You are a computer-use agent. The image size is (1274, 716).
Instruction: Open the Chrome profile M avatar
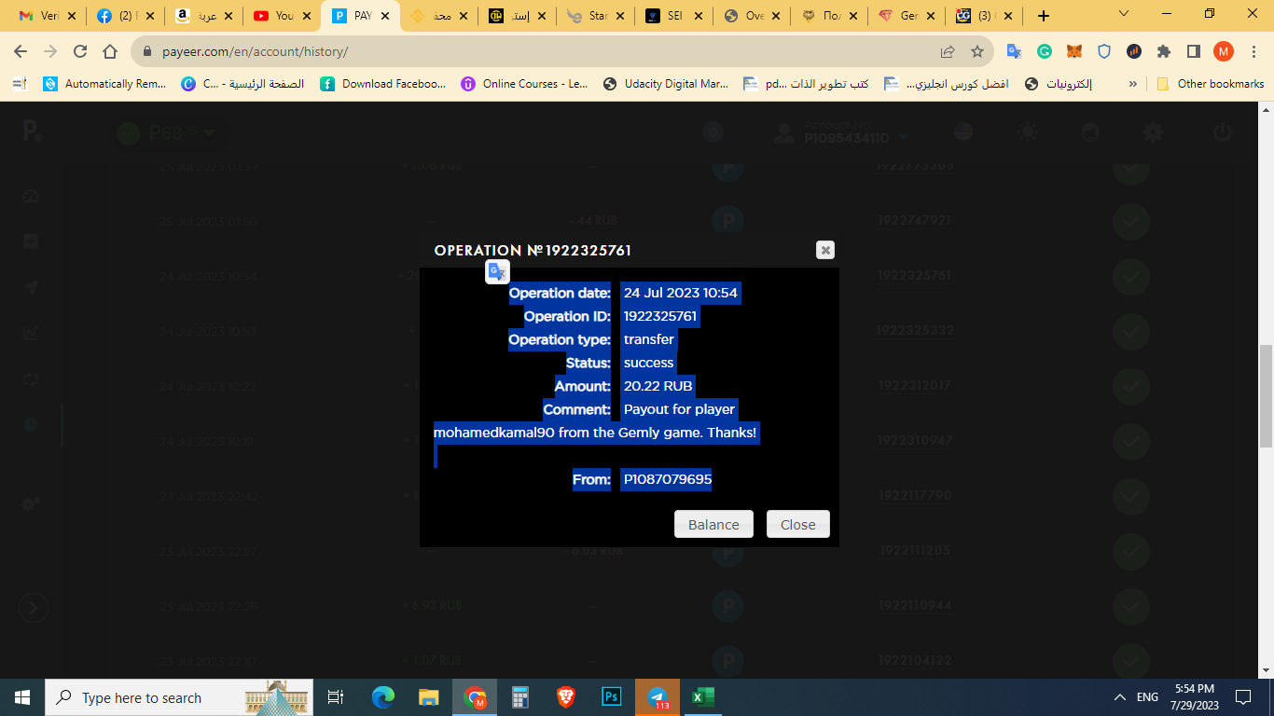(1224, 51)
